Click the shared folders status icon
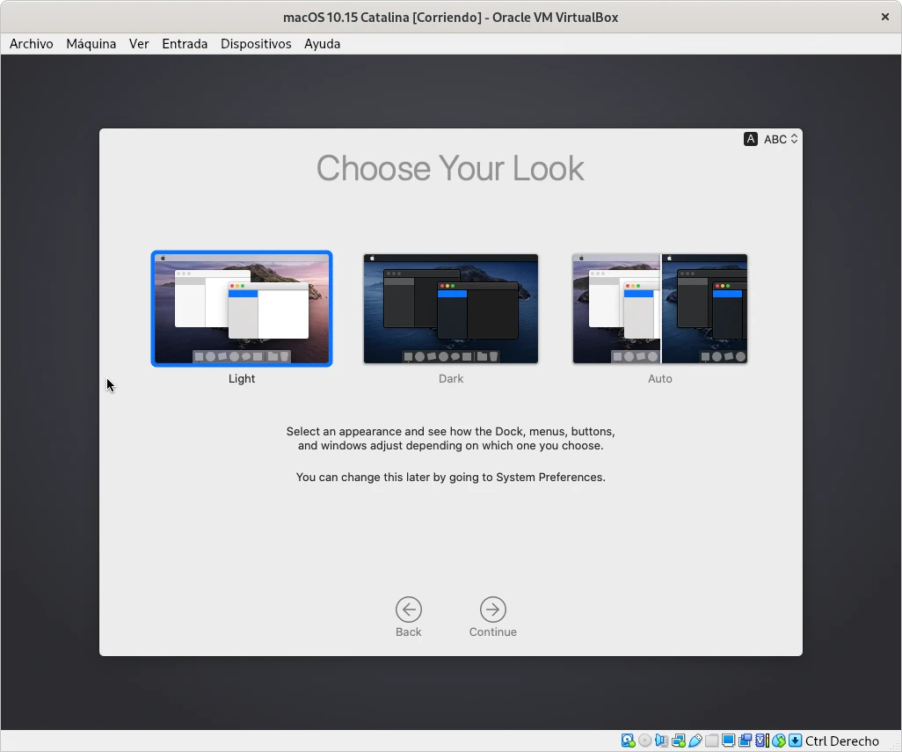 click(711, 741)
